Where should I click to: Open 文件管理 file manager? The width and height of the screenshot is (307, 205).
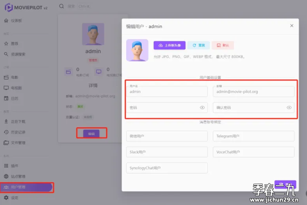click(x=18, y=143)
